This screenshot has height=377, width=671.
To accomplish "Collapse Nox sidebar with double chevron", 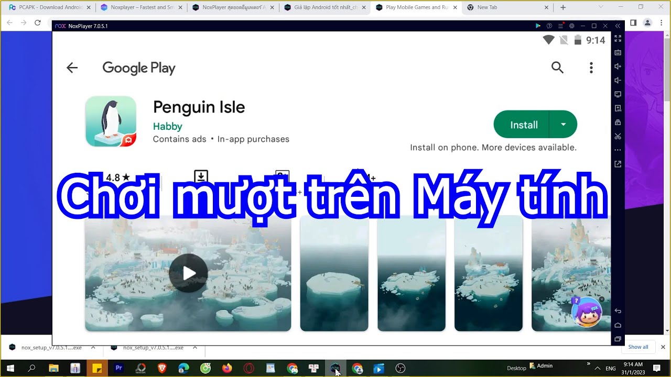I will 618,26.
